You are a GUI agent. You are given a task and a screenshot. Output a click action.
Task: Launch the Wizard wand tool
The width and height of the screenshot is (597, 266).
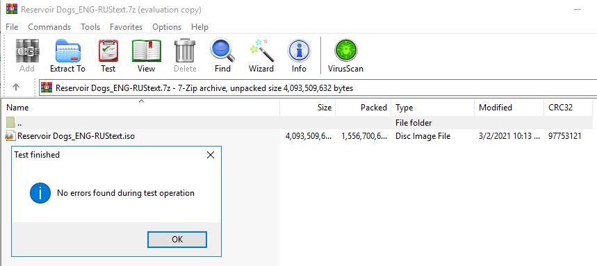tap(261, 51)
